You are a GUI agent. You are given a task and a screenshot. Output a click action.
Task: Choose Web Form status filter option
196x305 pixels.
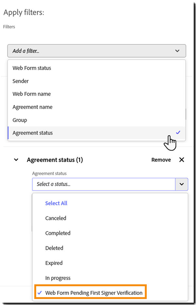point(32,68)
